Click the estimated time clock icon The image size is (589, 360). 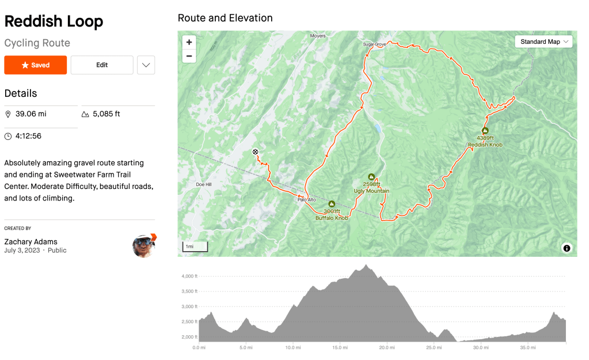click(8, 137)
